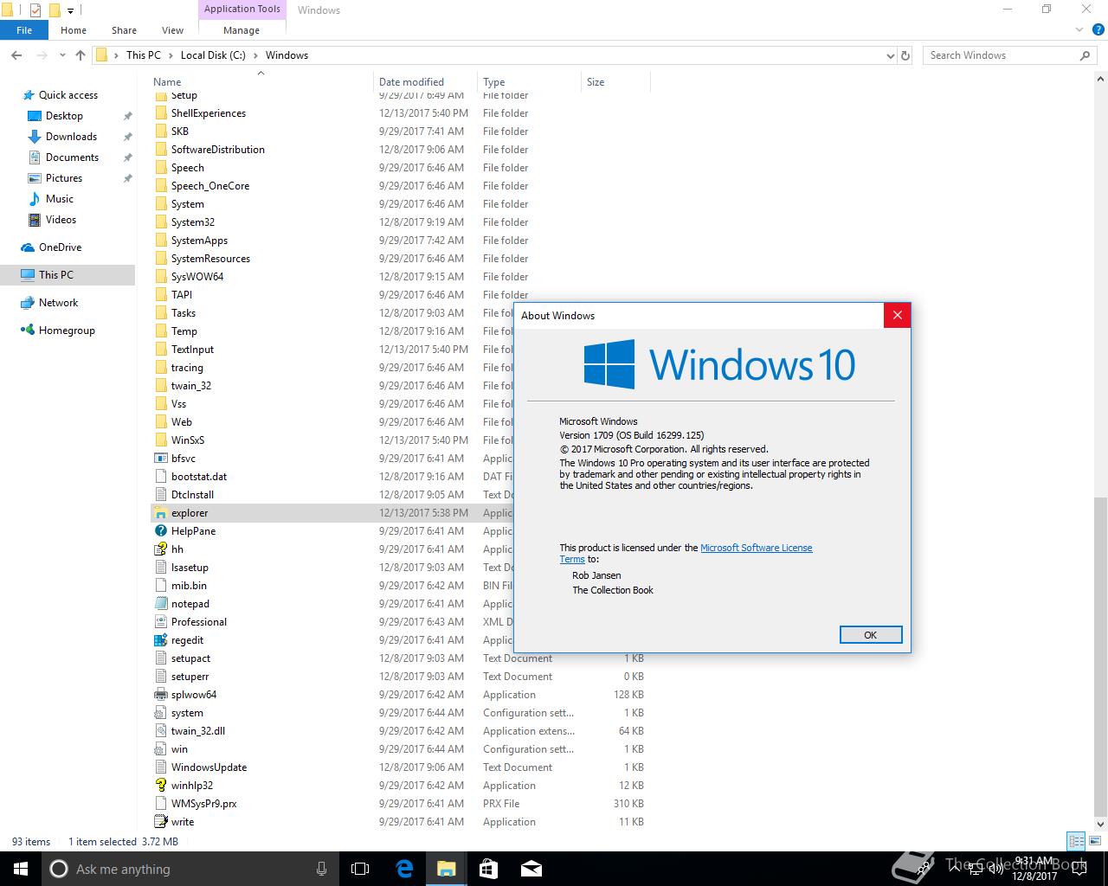Viewport: 1108px width, 886px height.
Task: Open Desktop in Quick access
Action: pyautogui.click(x=64, y=116)
